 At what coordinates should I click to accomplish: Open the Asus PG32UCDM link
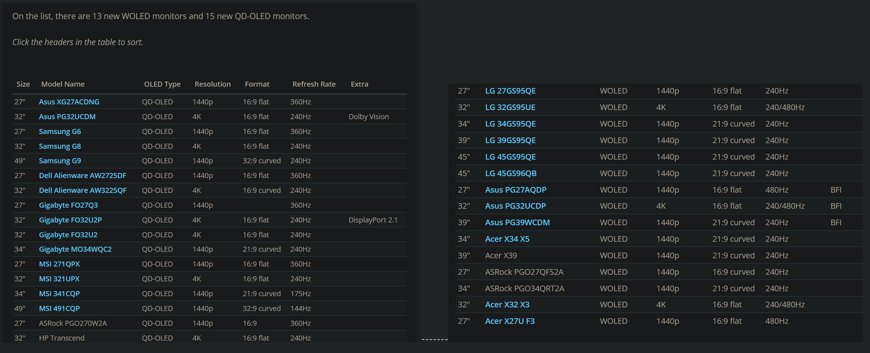(67, 116)
